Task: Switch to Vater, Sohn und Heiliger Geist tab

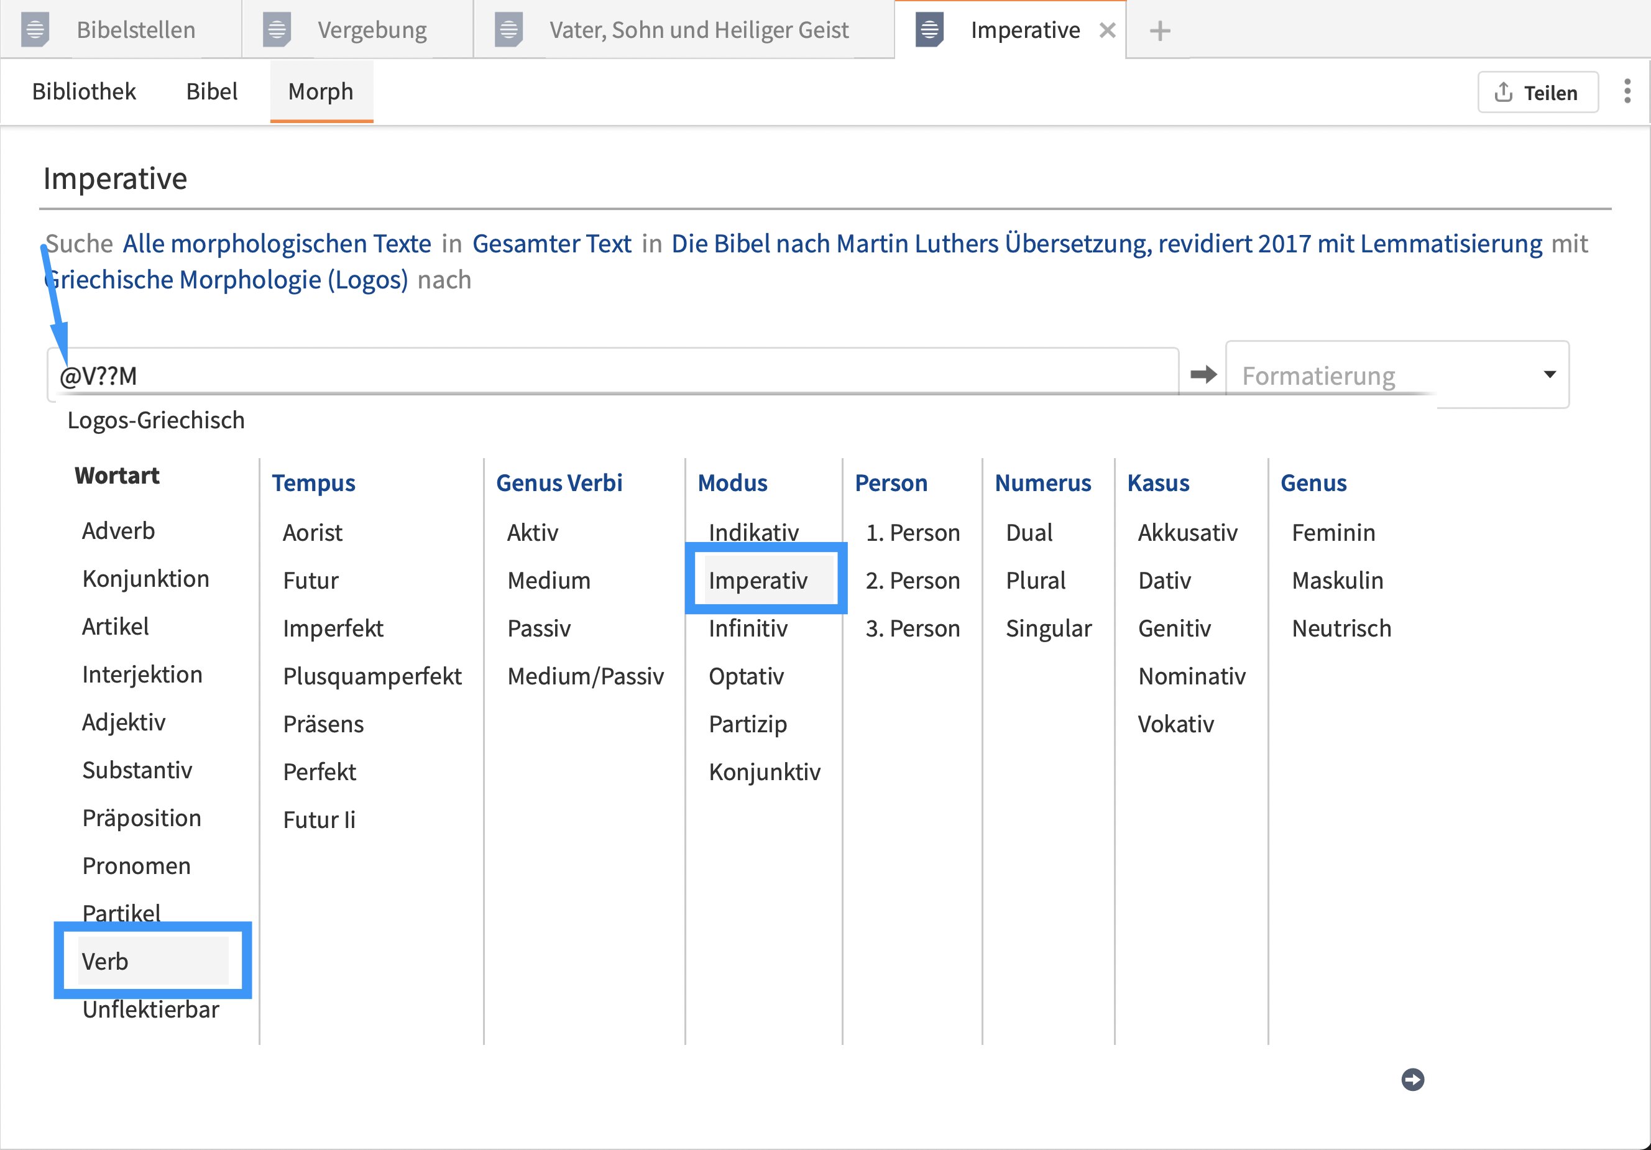Action: (x=684, y=30)
